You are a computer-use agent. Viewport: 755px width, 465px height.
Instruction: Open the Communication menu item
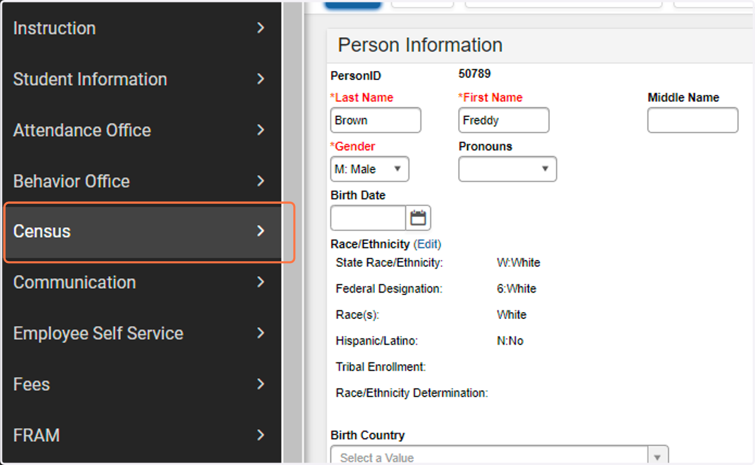[x=141, y=282]
